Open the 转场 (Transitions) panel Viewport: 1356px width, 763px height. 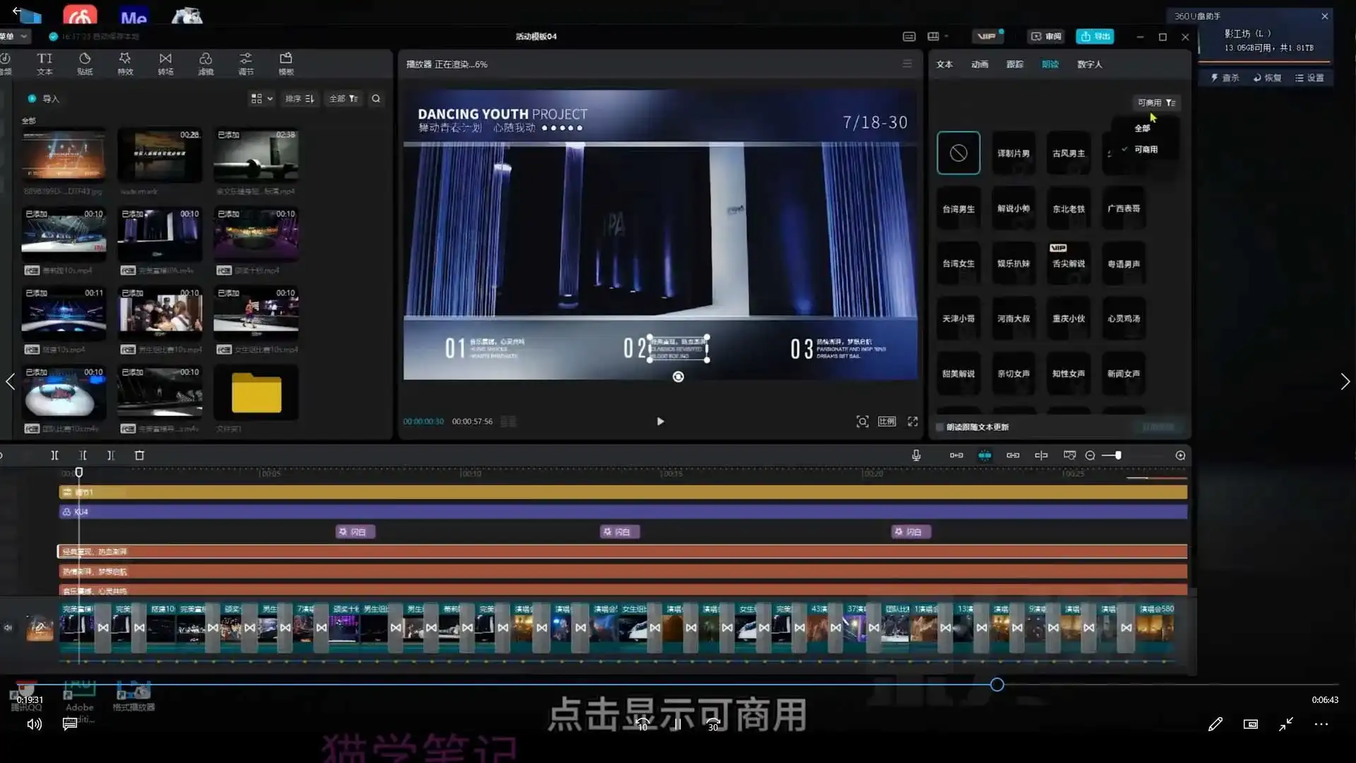[x=165, y=64]
